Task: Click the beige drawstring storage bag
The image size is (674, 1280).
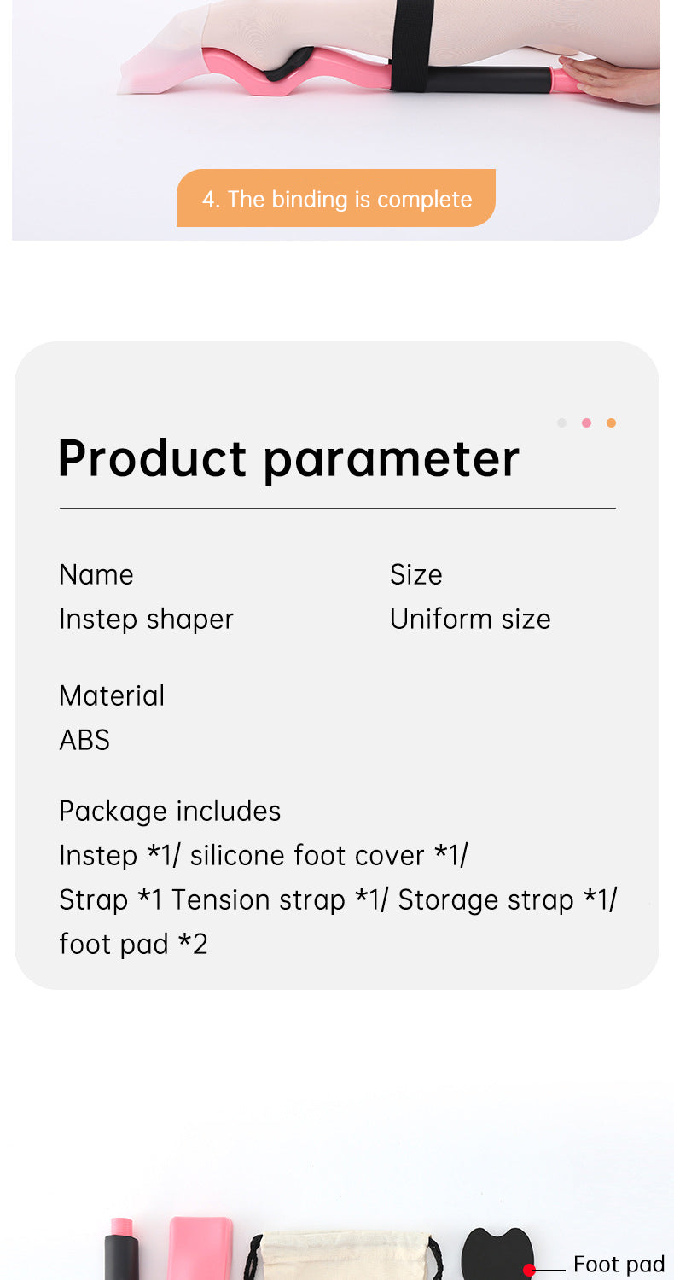Action: click(x=344, y=1254)
